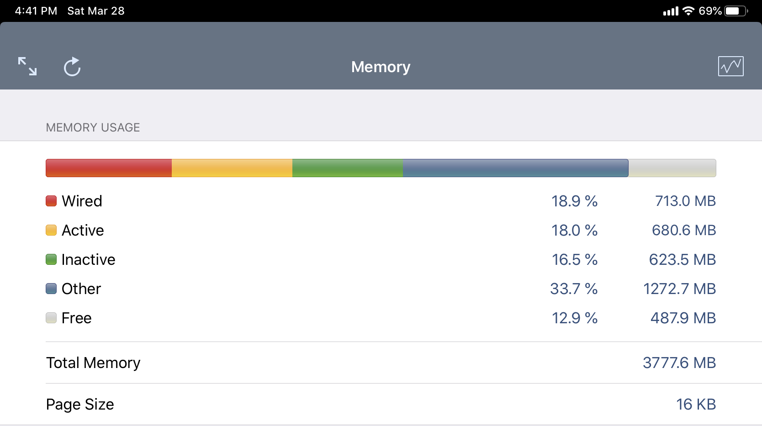Viewport: 762px width, 426px height.
Task: Tap the green Inactive color swatch
Action: (51, 259)
